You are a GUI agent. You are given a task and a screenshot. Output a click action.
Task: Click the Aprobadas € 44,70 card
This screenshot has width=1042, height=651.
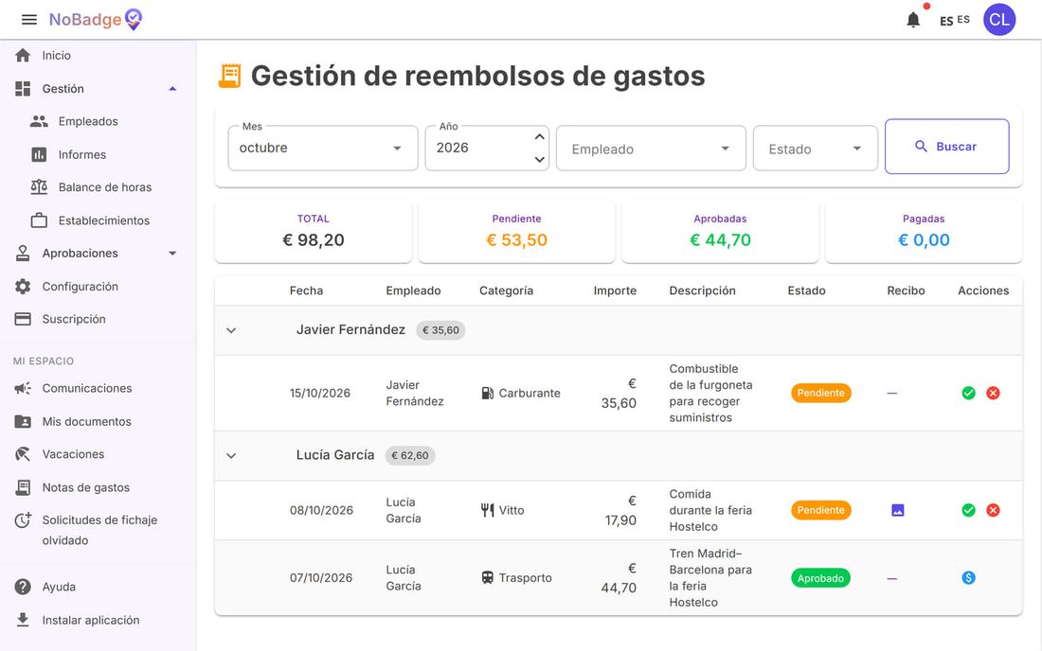pyautogui.click(x=720, y=232)
